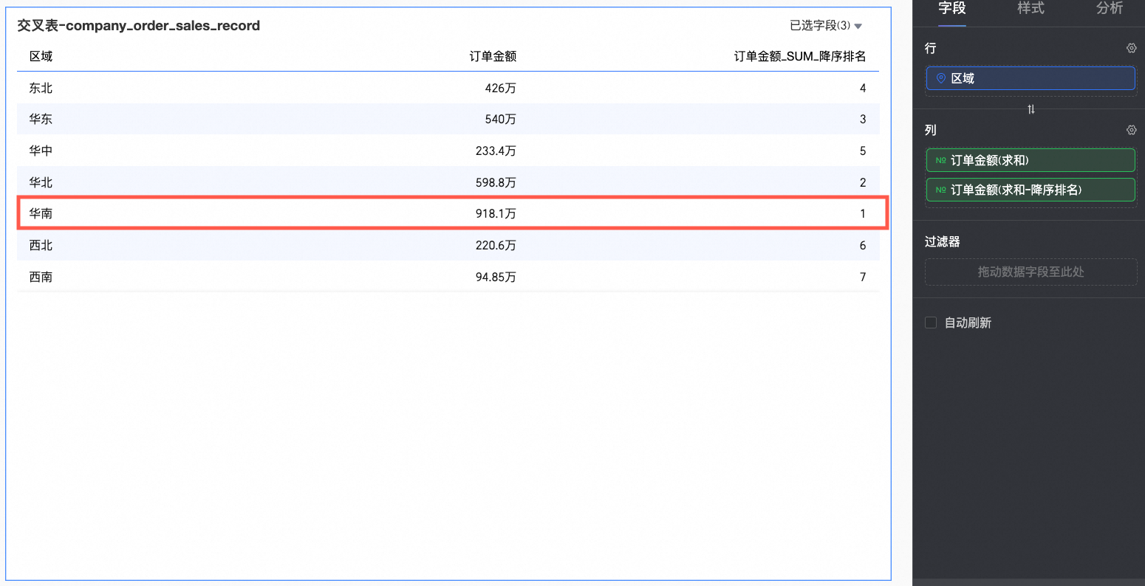Click number icon on 订单金额(求和-降序排名) field
The image size is (1145, 586).
tap(940, 190)
